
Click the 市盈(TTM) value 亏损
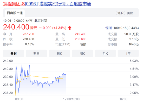(x=83, y=44)
